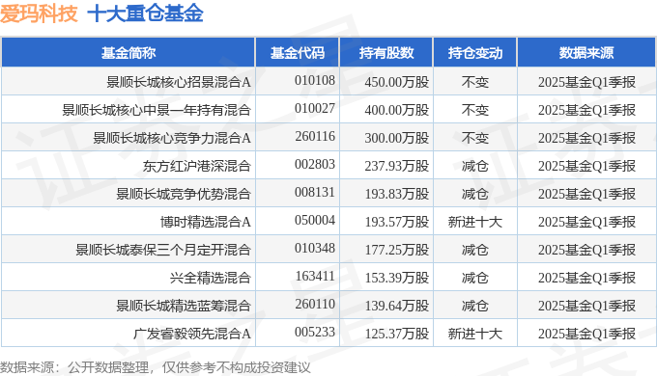657x376 pixels.
Task: Click the 数据来源 column header
Action: click(x=586, y=53)
